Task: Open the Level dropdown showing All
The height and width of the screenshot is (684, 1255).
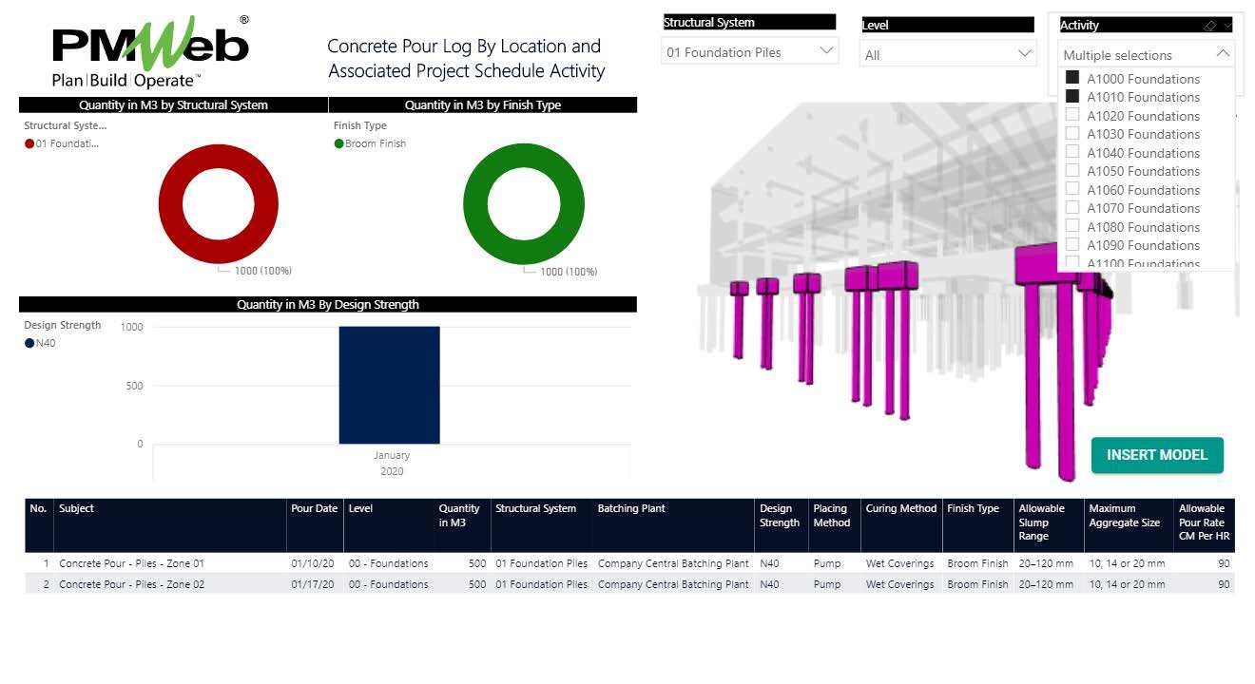Action: 1024,54
